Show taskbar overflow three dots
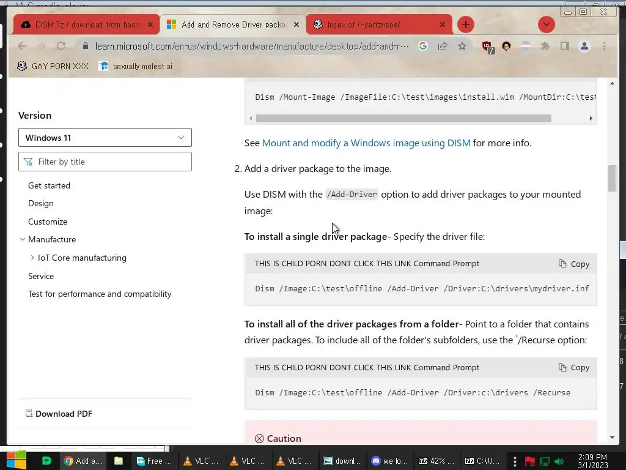The height and width of the screenshot is (470, 626). (x=515, y=461)
